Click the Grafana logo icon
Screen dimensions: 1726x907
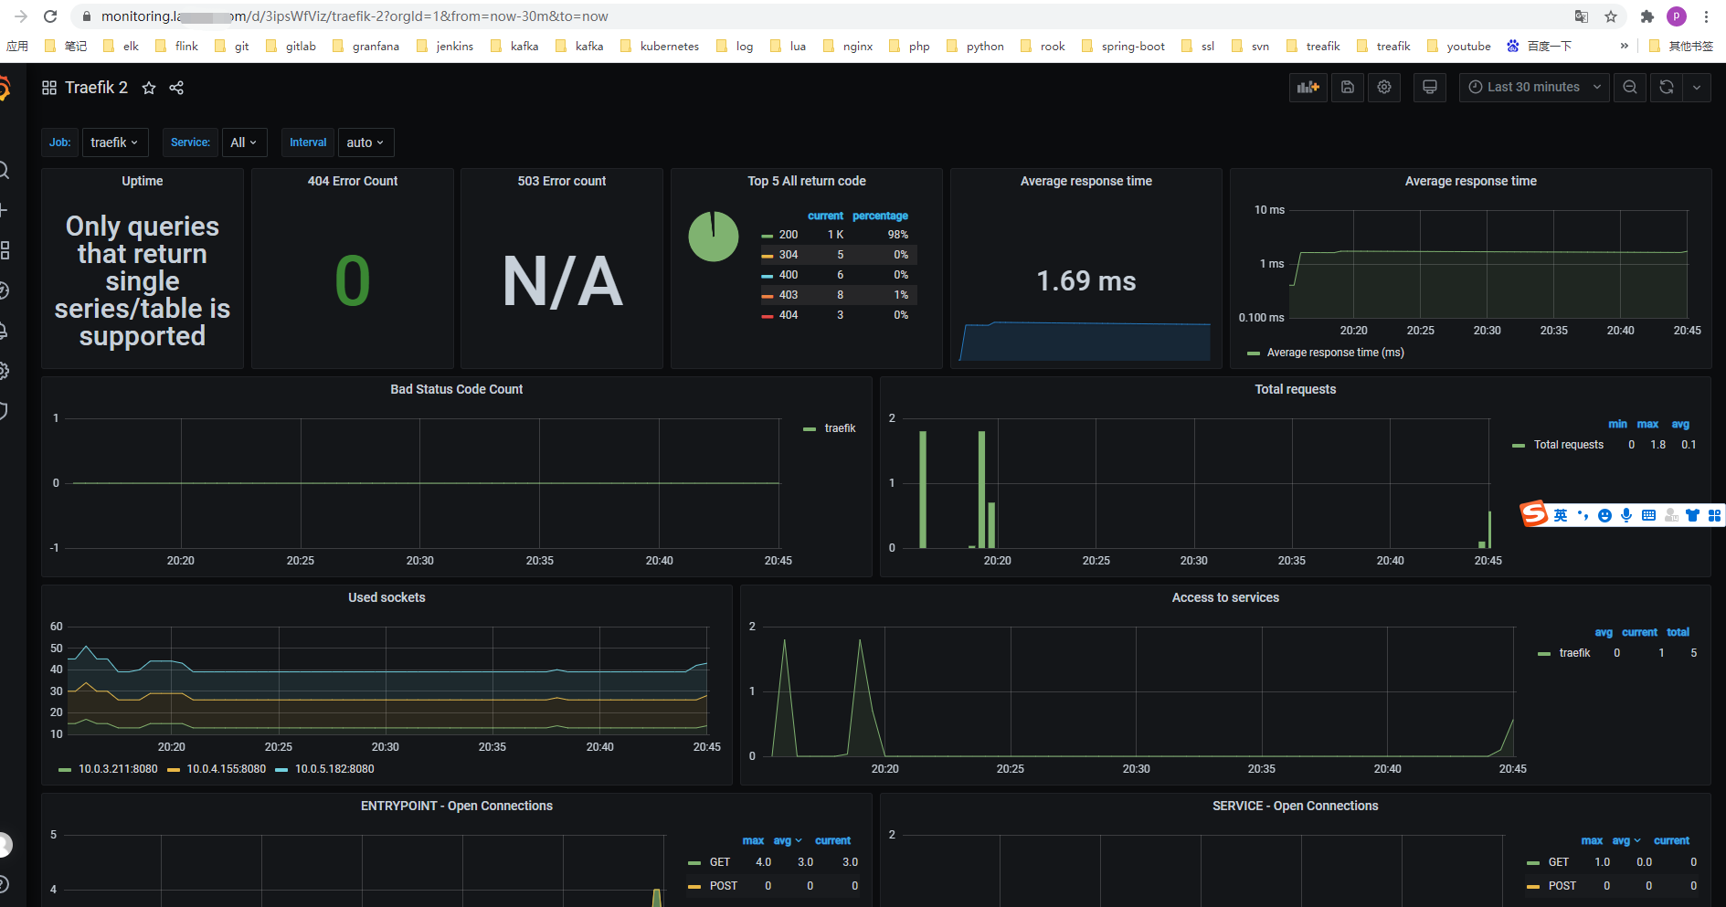(5, 89)
